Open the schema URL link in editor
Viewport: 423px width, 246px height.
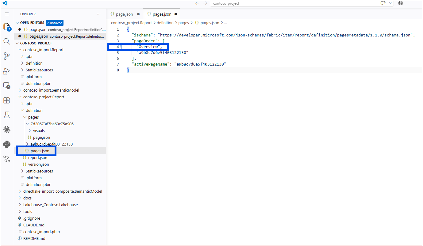pyautogui.click(x=285, y=35)
